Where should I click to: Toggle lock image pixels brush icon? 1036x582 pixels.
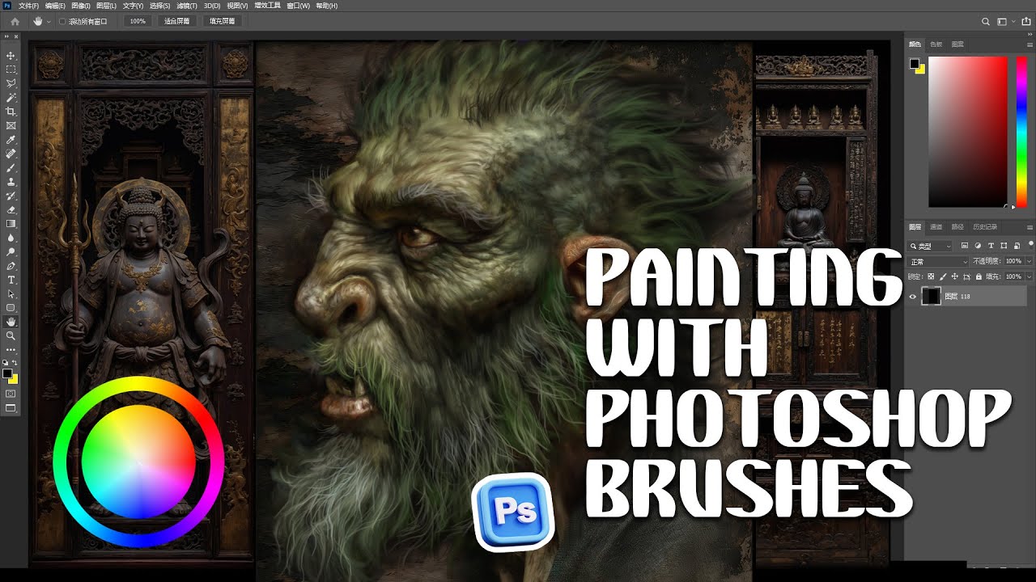click(943, 276)
